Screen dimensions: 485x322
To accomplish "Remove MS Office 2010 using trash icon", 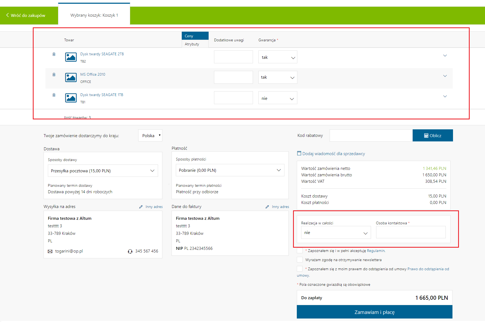I will tap(54, 75).
